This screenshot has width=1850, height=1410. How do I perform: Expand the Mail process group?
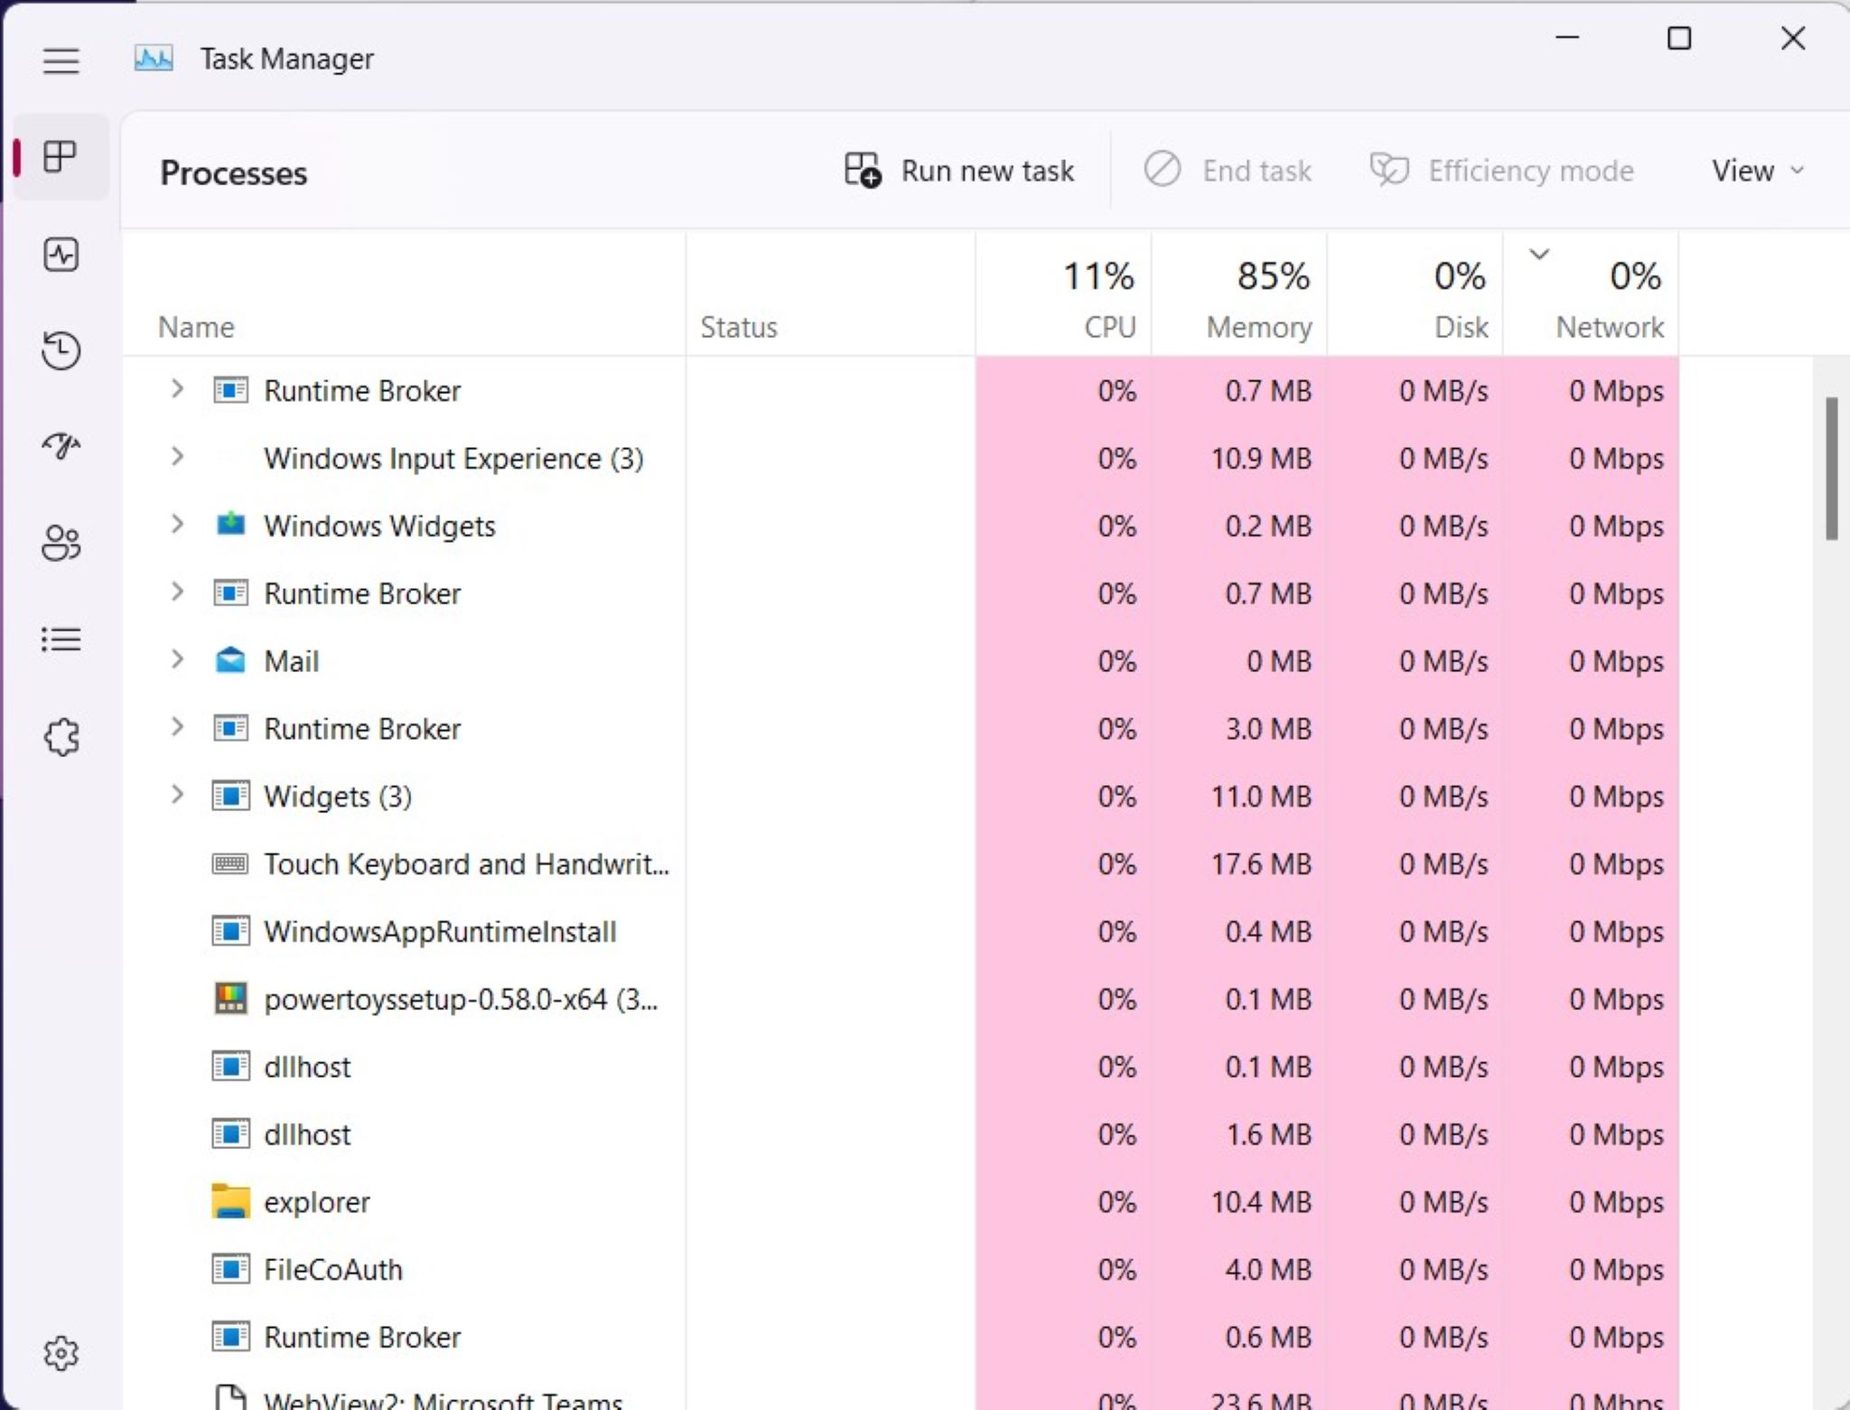[x=177, y=659]
